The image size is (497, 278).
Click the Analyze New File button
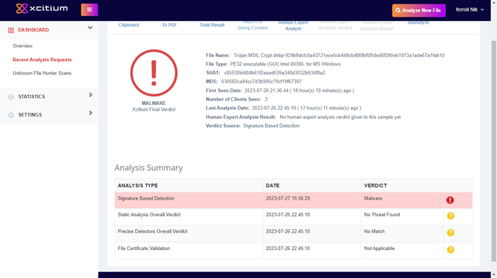click(418, 11)
